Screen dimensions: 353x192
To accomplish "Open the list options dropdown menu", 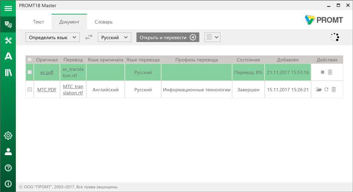I will (212, 37).
